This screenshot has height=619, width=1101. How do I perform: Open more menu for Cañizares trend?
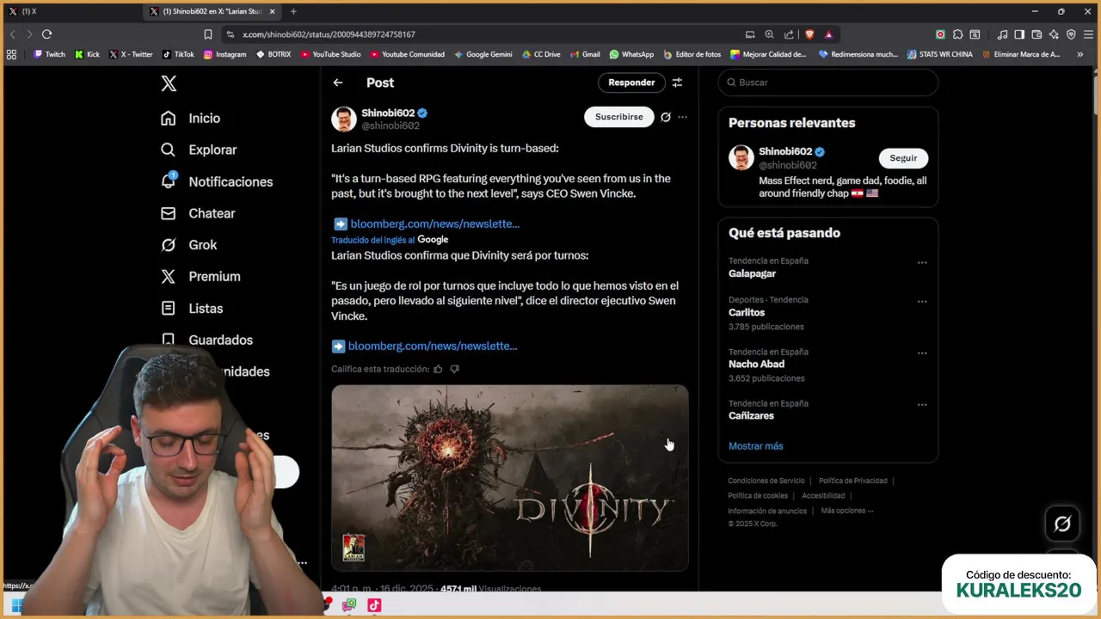pos(922,404)
